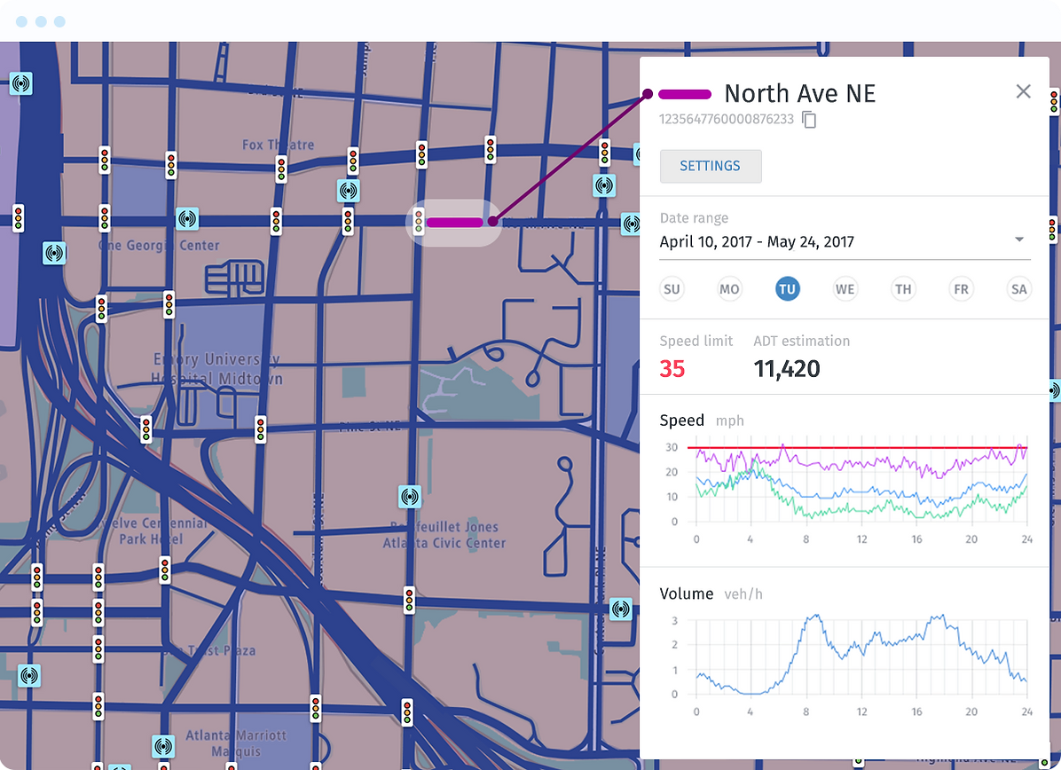Close the North Ave NE details panel
The width and height of the screenshot is (1061, 770).
coord(1023,90)
